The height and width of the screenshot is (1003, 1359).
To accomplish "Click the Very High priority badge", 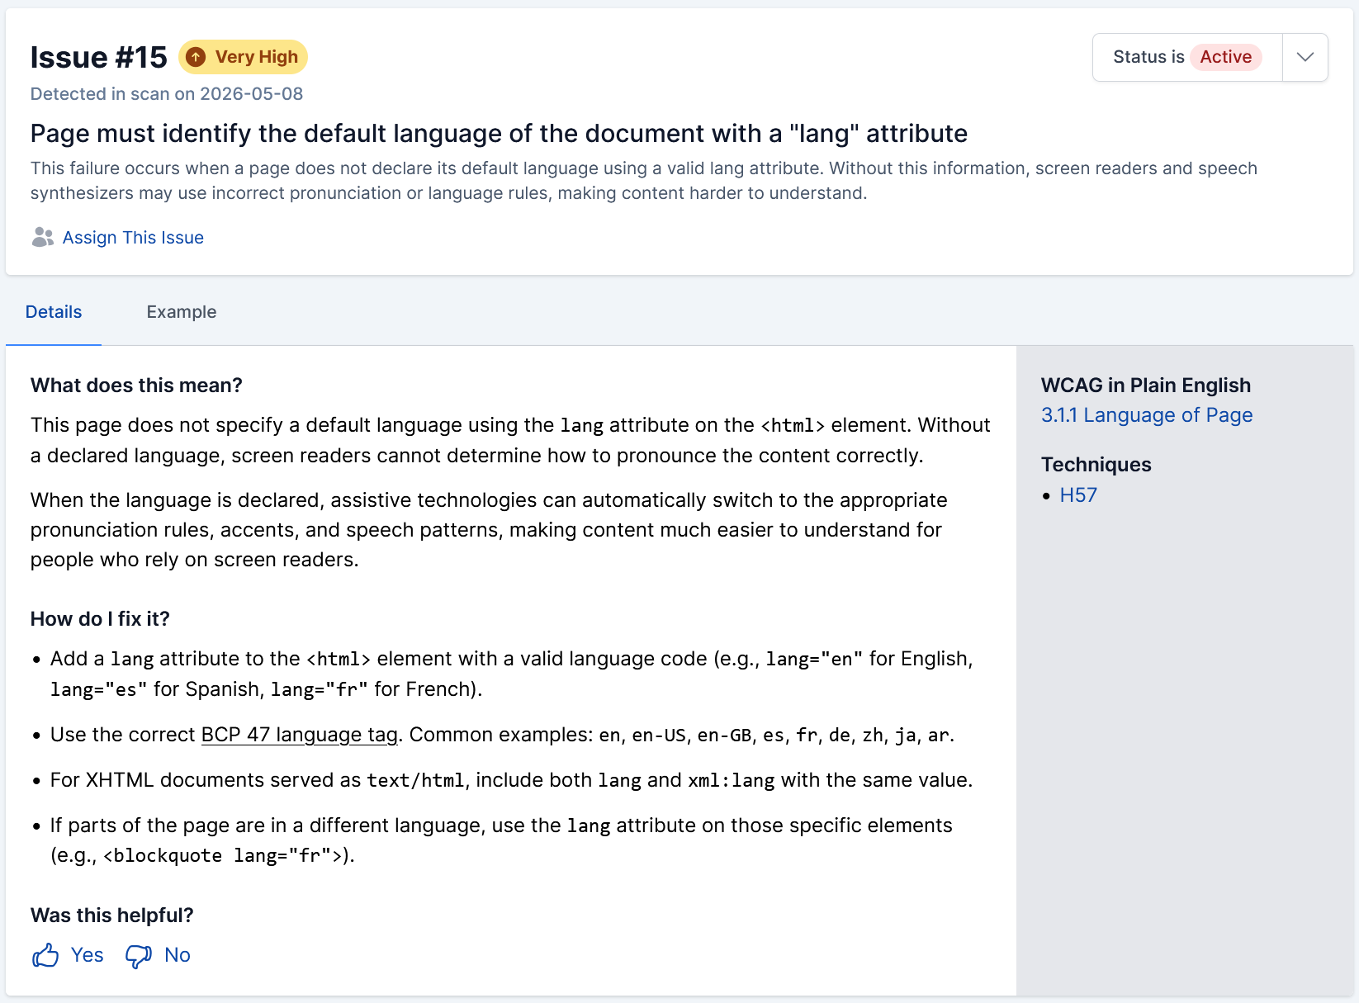I will tap(243, 57).
